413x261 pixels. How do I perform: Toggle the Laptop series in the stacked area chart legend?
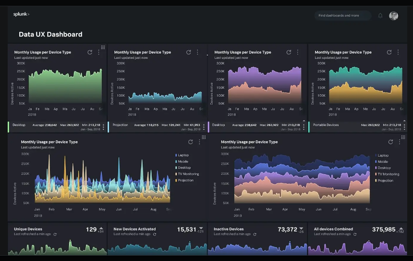coord(382,156)
